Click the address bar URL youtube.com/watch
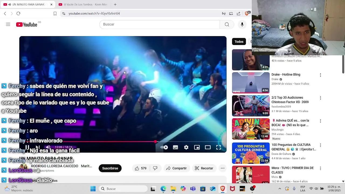This screenshot has height=194, width=345. click(94, 13)
